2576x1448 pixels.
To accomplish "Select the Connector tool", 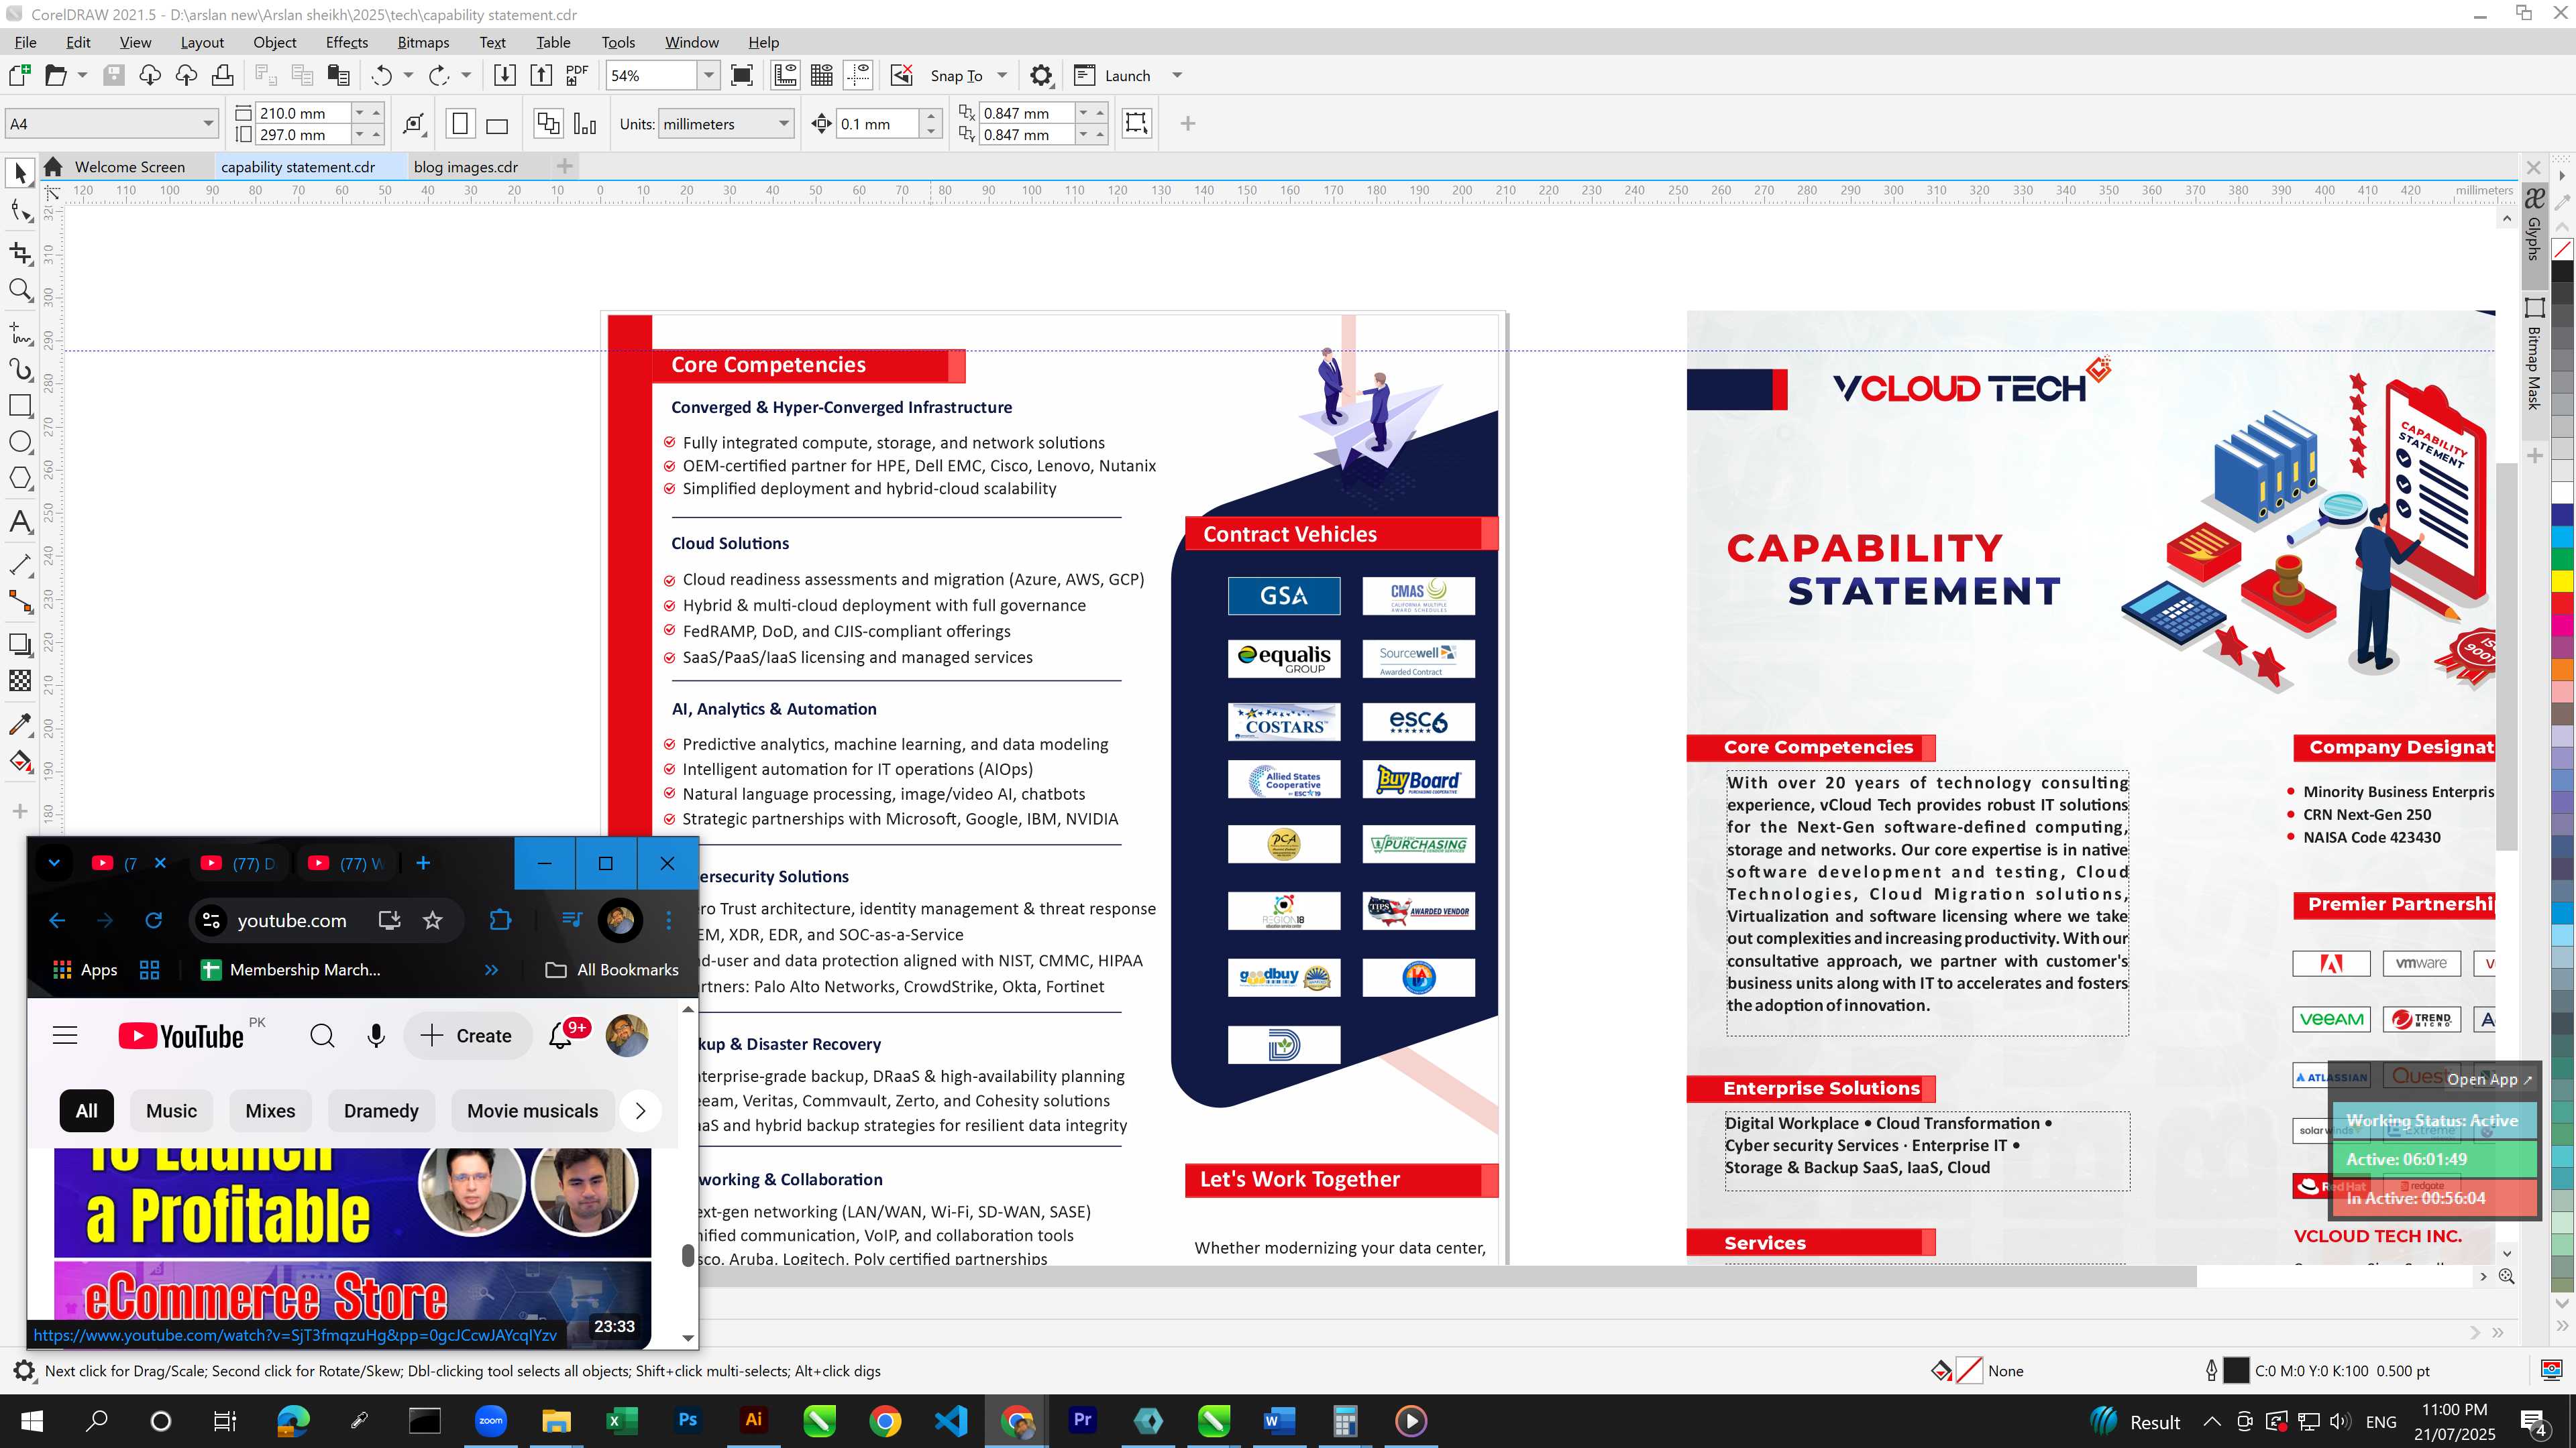I will point(20,601).
